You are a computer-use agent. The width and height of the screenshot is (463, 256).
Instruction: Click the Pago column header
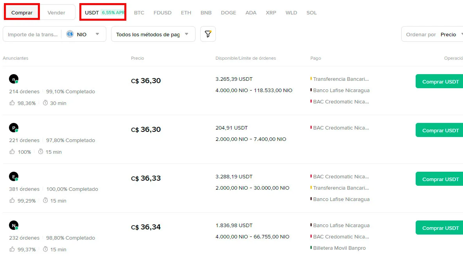click(x=316, y=58)
